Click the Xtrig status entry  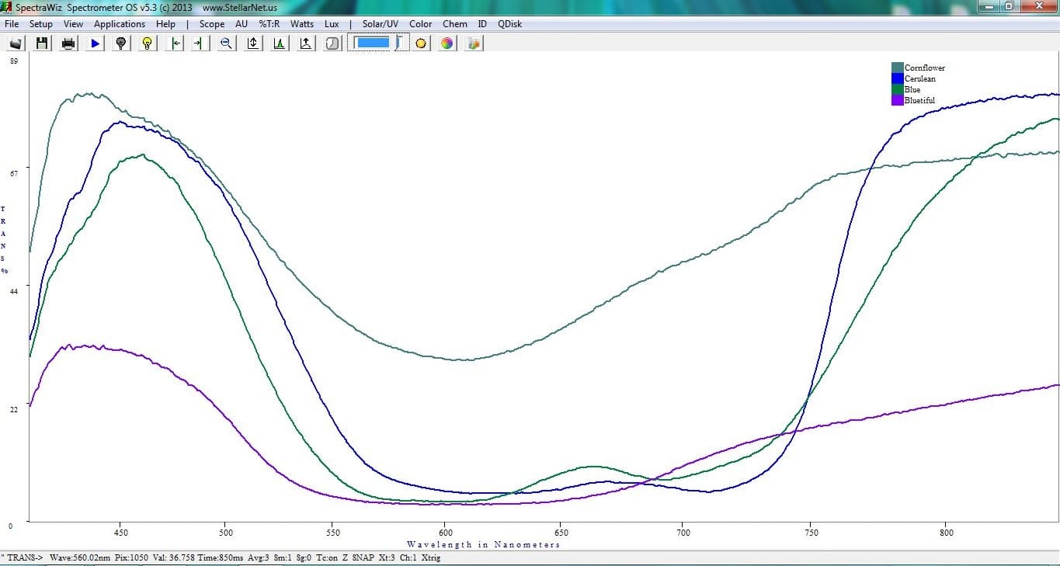tap(432, 557)
